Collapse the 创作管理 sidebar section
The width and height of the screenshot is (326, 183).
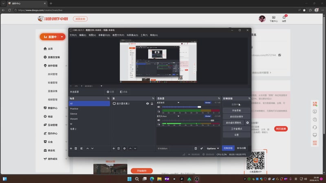point(66,66)
